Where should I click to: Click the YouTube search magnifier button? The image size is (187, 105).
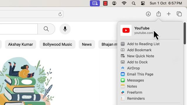(46, 29)
